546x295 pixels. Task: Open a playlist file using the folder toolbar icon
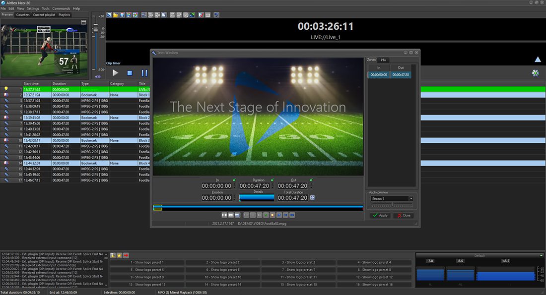115,14
